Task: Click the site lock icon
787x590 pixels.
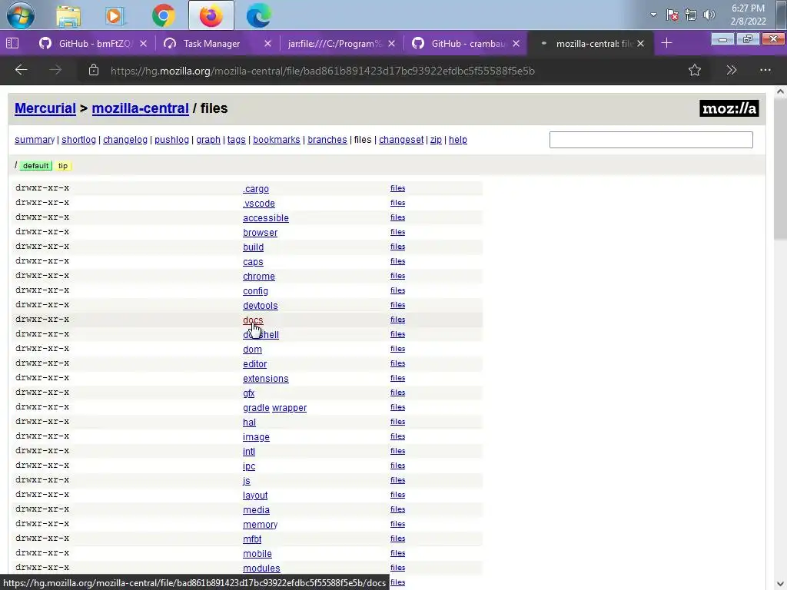Action: click(93, 70)
